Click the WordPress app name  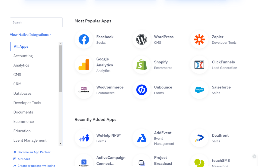(x=164, y=37)
